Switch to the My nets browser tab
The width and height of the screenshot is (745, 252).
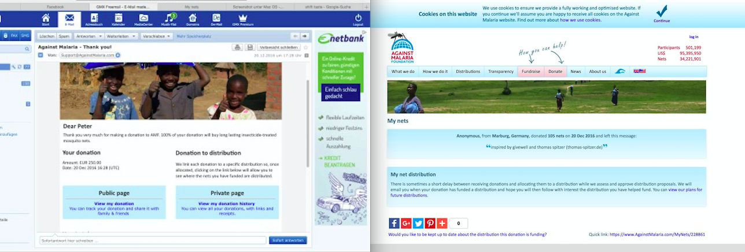tap(192, 6)
